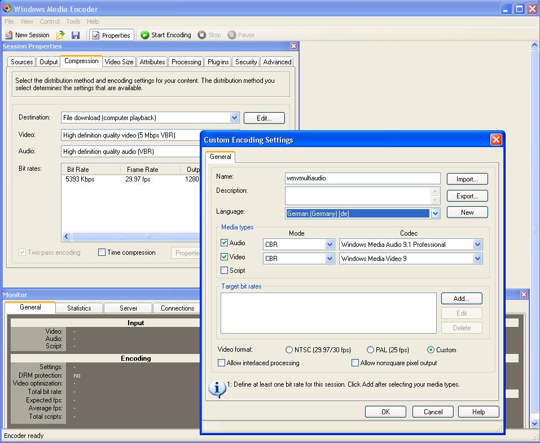This screenshot has height=443, width=540.
Task: Click scroll-left arrow in Bit rates list
Action: click(67, 236)
